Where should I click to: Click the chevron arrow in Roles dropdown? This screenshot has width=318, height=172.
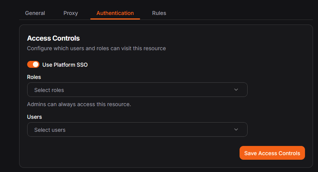click(x=236, y=90)
